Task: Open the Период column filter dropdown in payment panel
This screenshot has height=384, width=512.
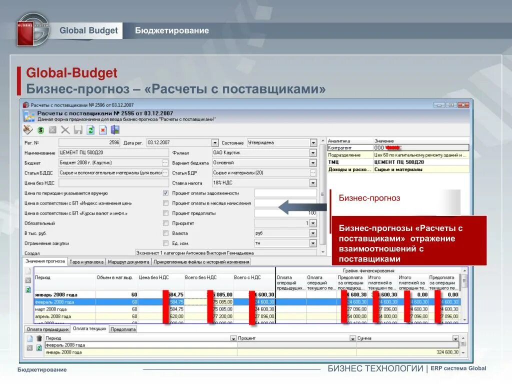Action: coord(233,338)
